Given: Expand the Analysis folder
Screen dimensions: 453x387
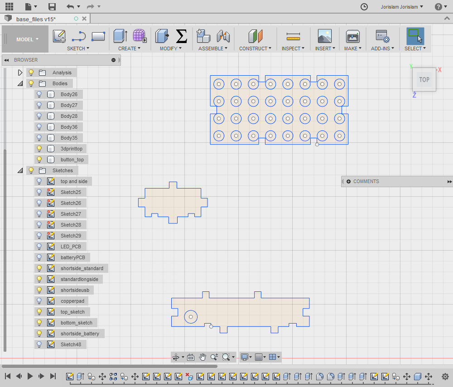Looking at the screenshot, I should [20, 73].
